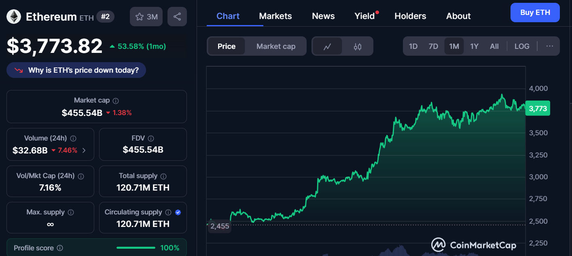Open 'Why is ETH's price down today?'
Screen dimensions: 572x256
(76, 69)
